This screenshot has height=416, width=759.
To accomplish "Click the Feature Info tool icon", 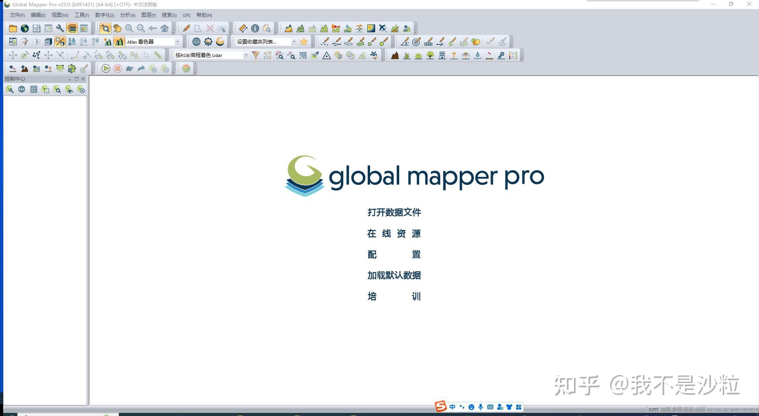I will tap(255, 28).
